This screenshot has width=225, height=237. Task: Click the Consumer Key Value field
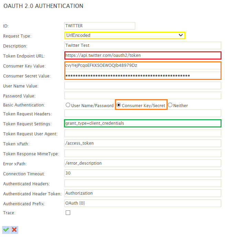(x=143, y=65)
